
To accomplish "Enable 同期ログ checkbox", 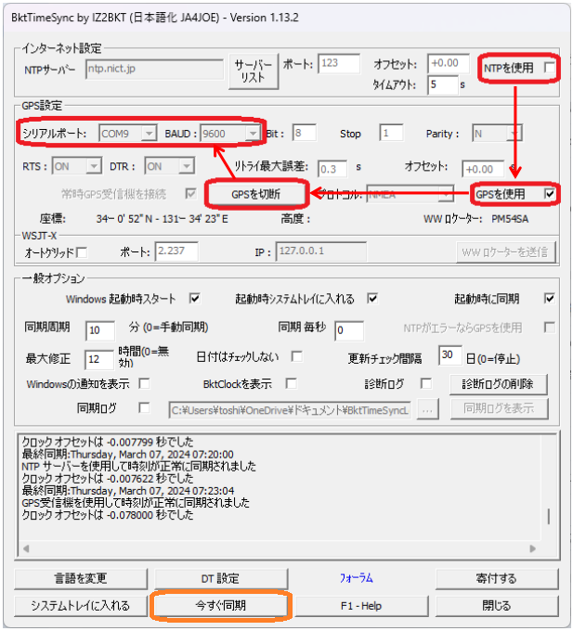I will point(144,407).
